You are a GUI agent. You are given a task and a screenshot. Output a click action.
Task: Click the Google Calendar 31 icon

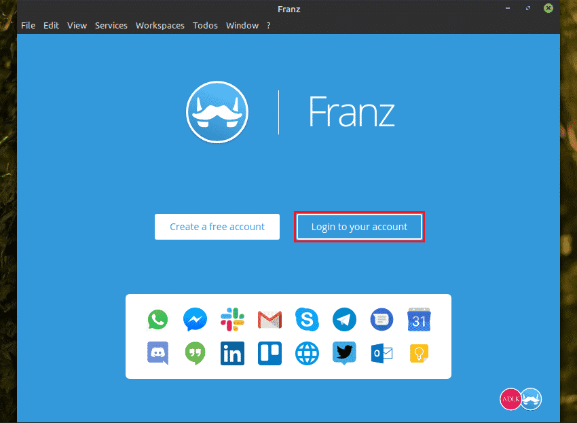[419, 320]
